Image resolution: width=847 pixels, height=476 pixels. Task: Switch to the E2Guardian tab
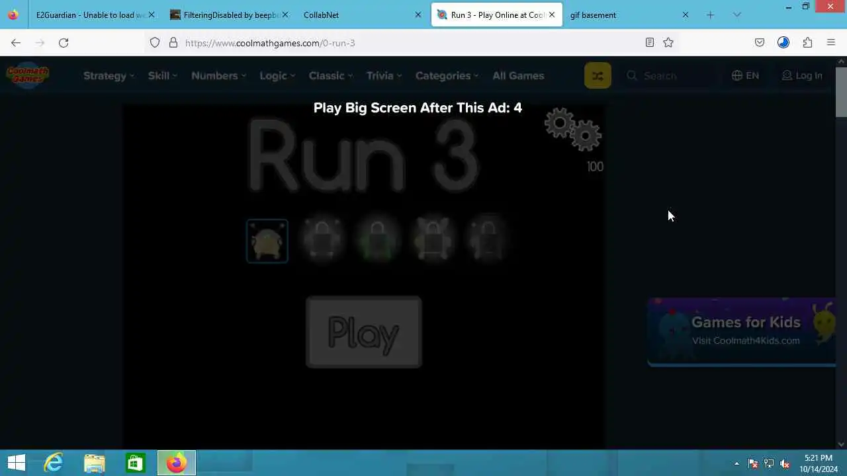pos(90,15)
